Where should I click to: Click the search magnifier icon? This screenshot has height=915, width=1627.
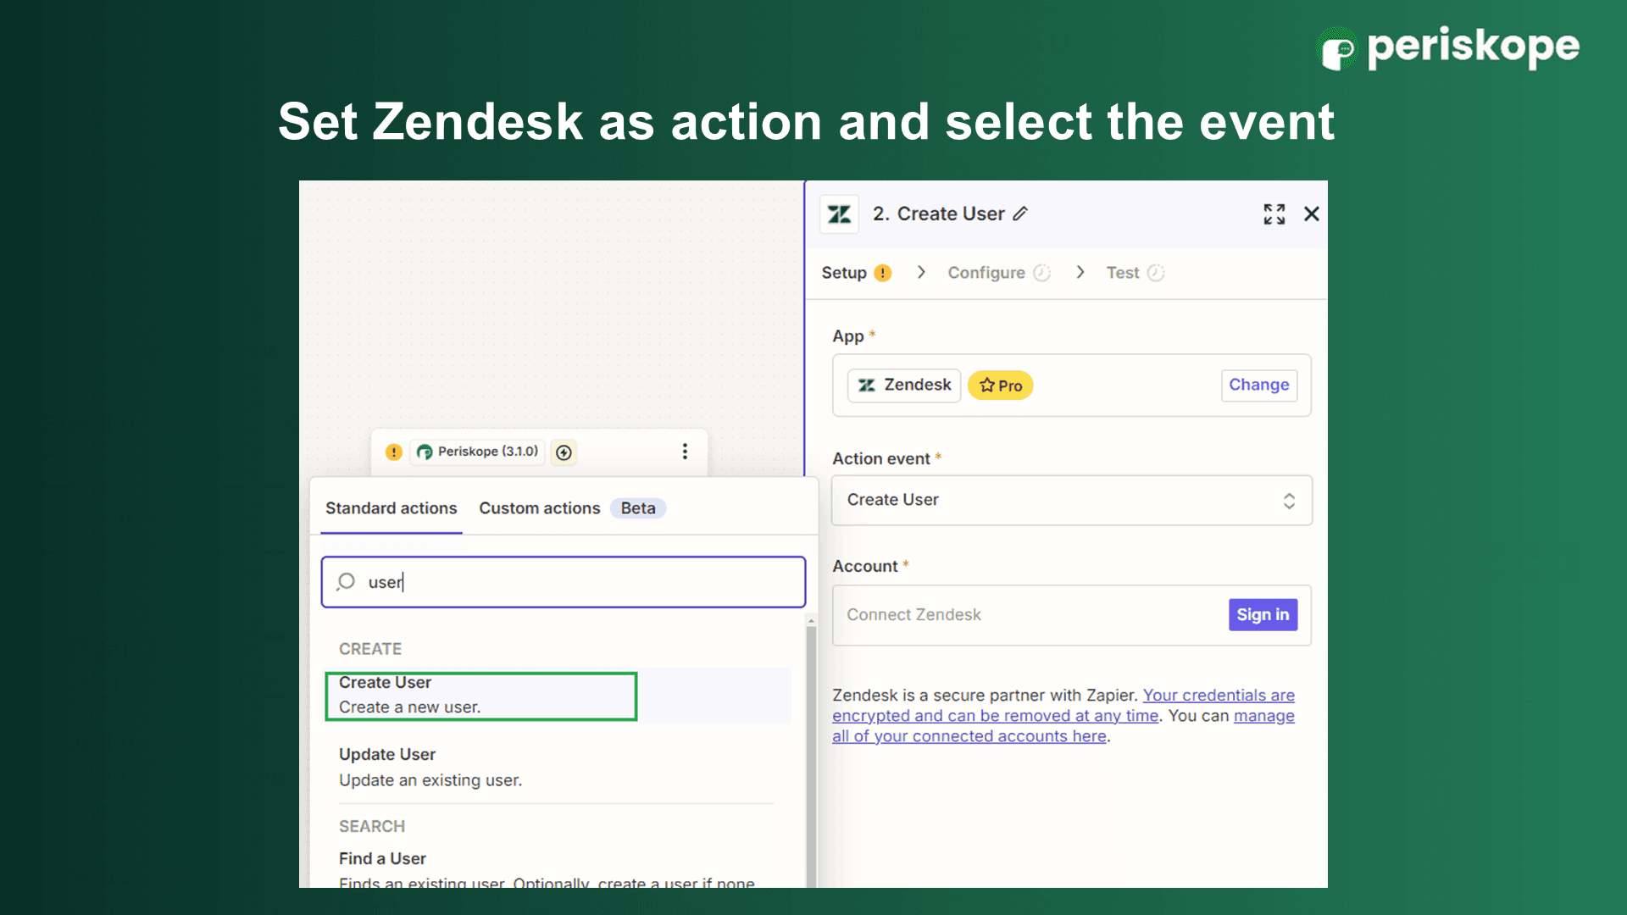(346, 582)
